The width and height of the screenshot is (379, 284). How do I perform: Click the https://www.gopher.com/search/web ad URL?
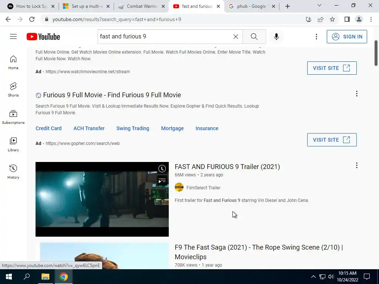(83, 143)
